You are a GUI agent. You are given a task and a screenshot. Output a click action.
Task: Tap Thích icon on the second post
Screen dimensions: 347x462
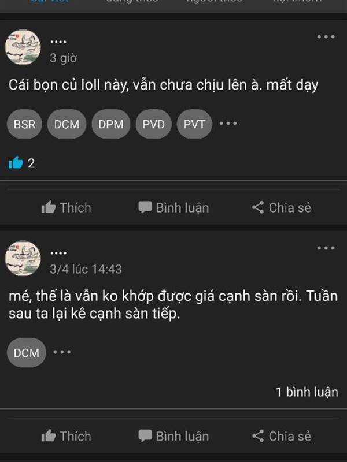click(x=49, y=436)
